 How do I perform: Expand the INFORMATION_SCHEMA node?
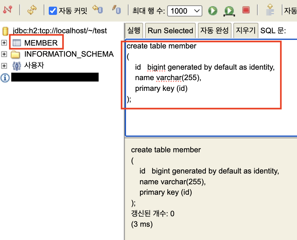[x=4, y=54]
